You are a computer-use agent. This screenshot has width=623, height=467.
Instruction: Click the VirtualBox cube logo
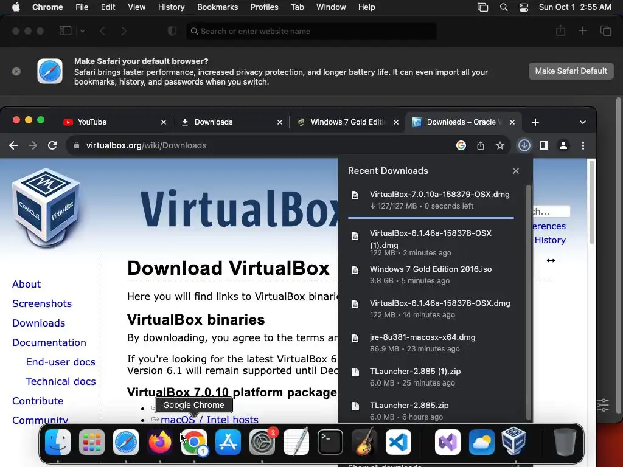pos(46,208)
